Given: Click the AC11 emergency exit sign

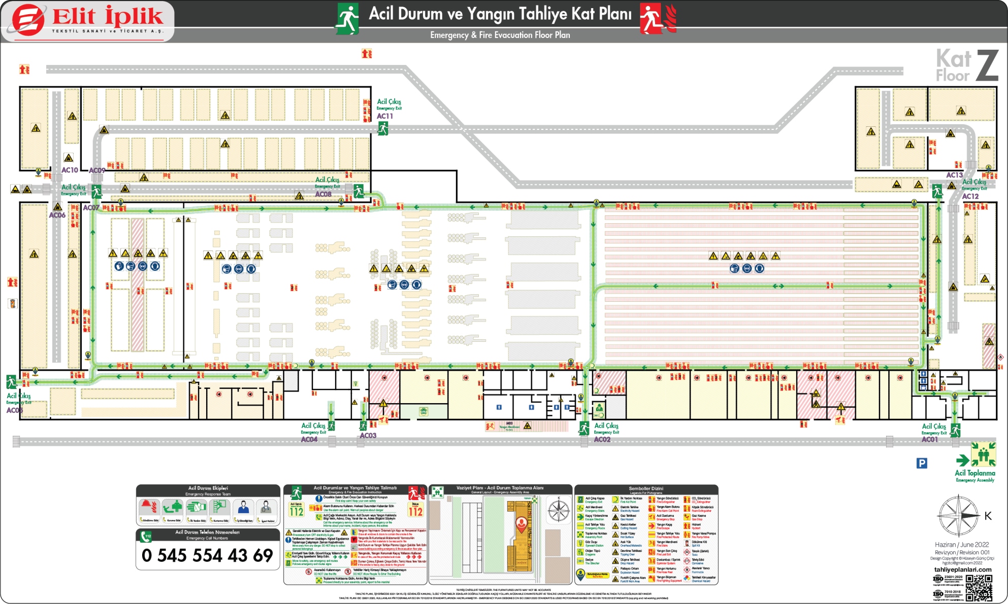Looking at the screenshot, I should pos(383,129).
